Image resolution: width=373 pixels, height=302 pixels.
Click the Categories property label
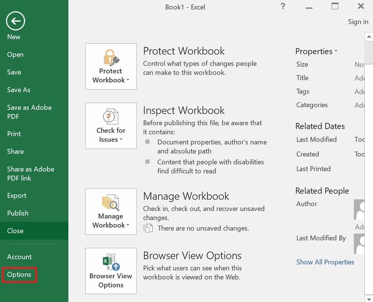(x=312, y=105)
